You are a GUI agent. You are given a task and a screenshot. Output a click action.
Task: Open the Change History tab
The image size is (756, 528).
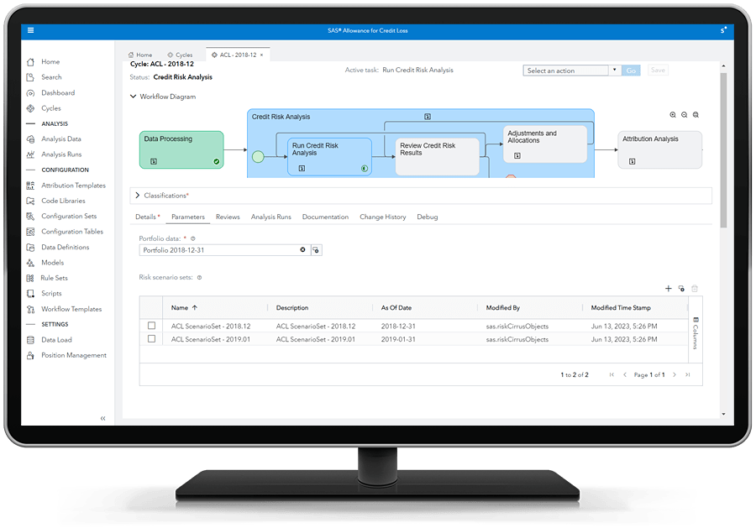point(383,217)
